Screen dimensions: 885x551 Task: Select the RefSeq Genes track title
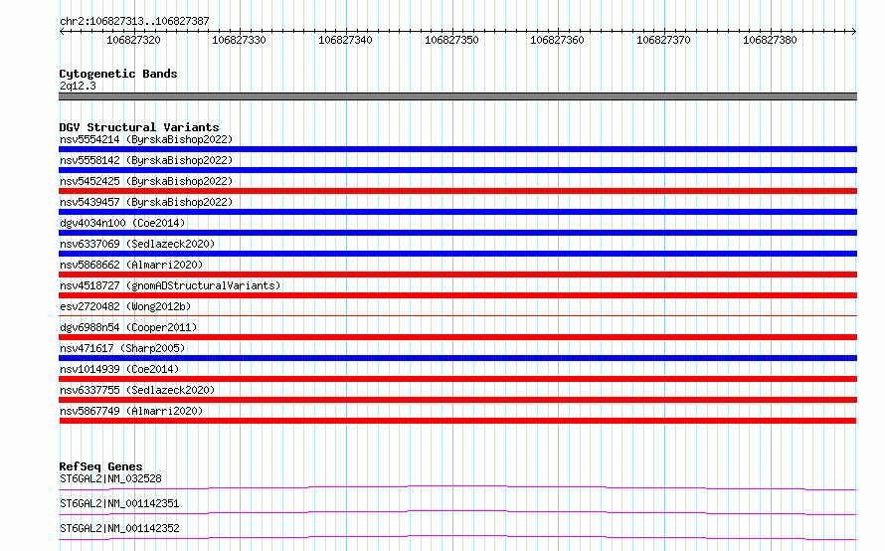101,466
